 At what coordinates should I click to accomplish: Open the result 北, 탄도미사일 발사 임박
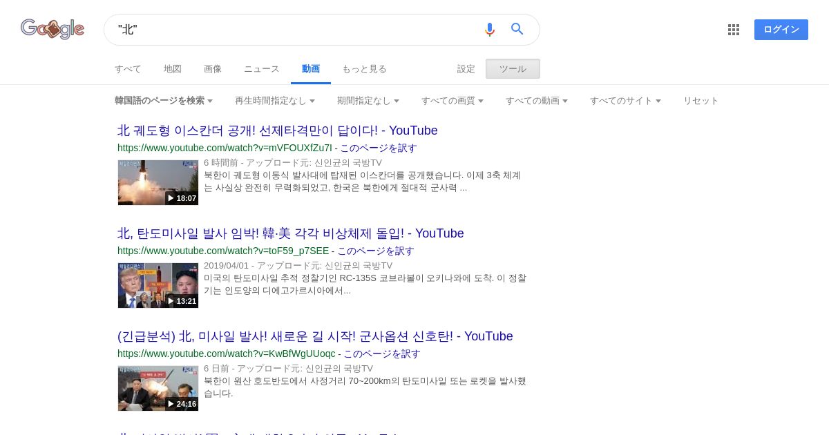coord(291,233)
